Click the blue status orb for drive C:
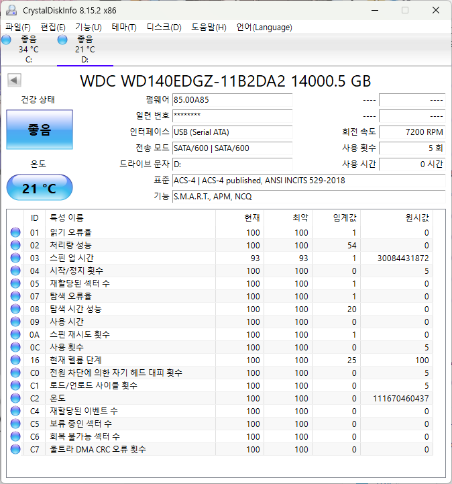 point(6,40)
